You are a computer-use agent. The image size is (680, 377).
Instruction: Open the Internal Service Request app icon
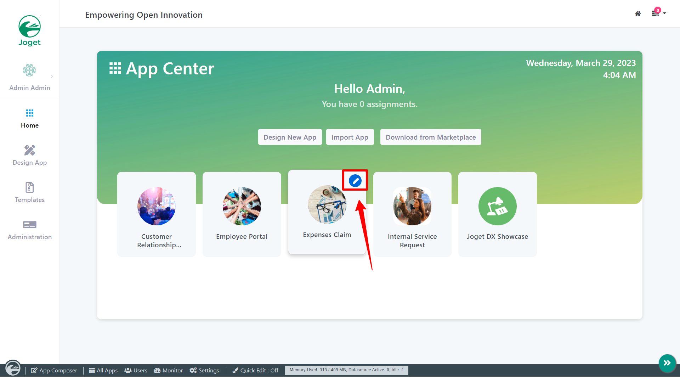(412, 206)
